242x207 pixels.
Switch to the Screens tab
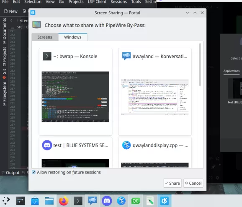coord(45,37)
